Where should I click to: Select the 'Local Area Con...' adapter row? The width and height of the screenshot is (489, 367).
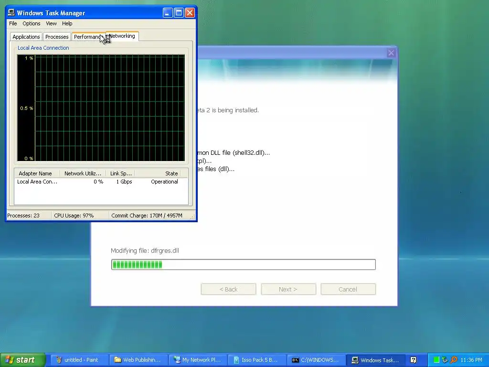click(x=101, y=182)
